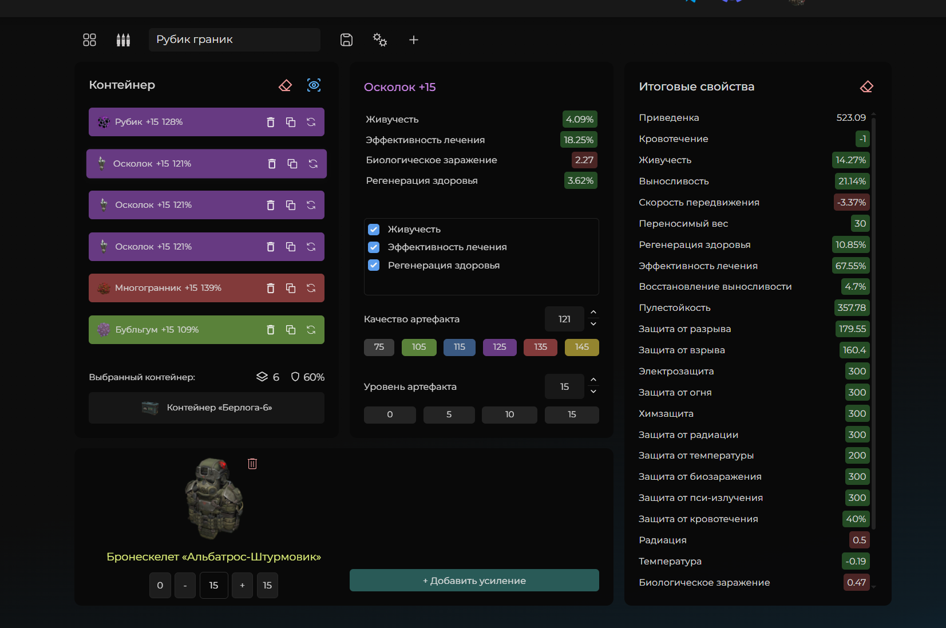
Task: Add a new build with plus icon
Action: pos(414,40)
